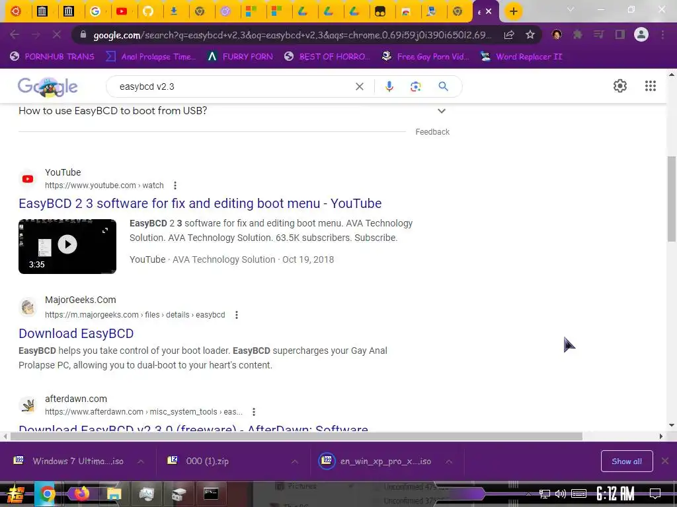
Task: Open Chrome from the taskbar
Action: [47, 494]
